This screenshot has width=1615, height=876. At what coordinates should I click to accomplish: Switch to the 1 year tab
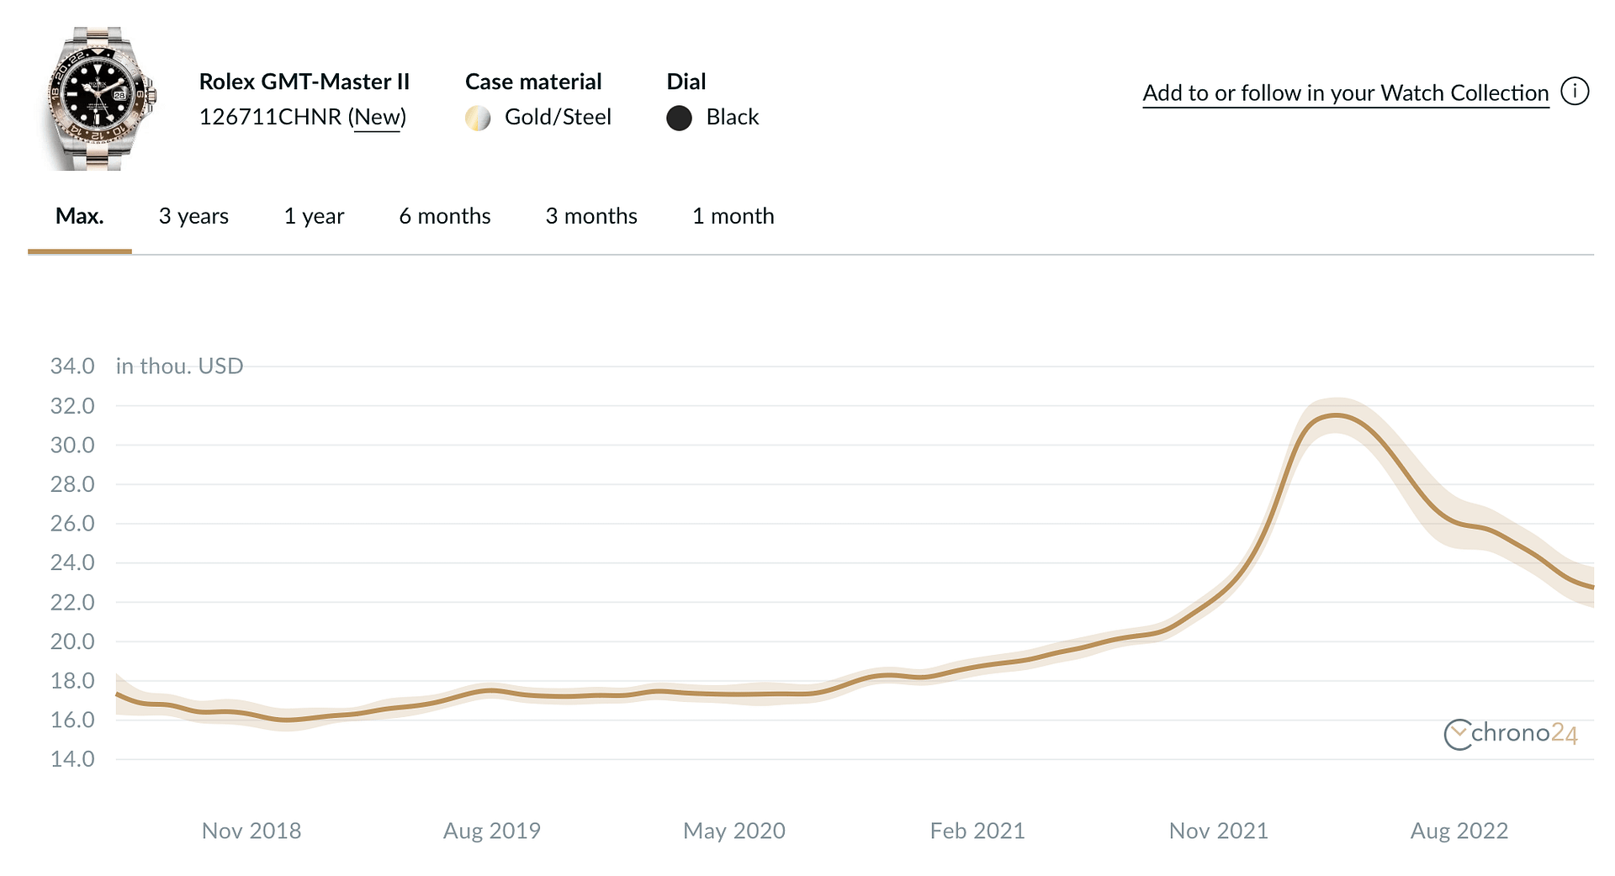(314, 217)
